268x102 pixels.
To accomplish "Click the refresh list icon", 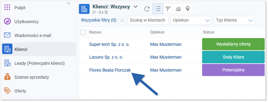I will [147, 9].
